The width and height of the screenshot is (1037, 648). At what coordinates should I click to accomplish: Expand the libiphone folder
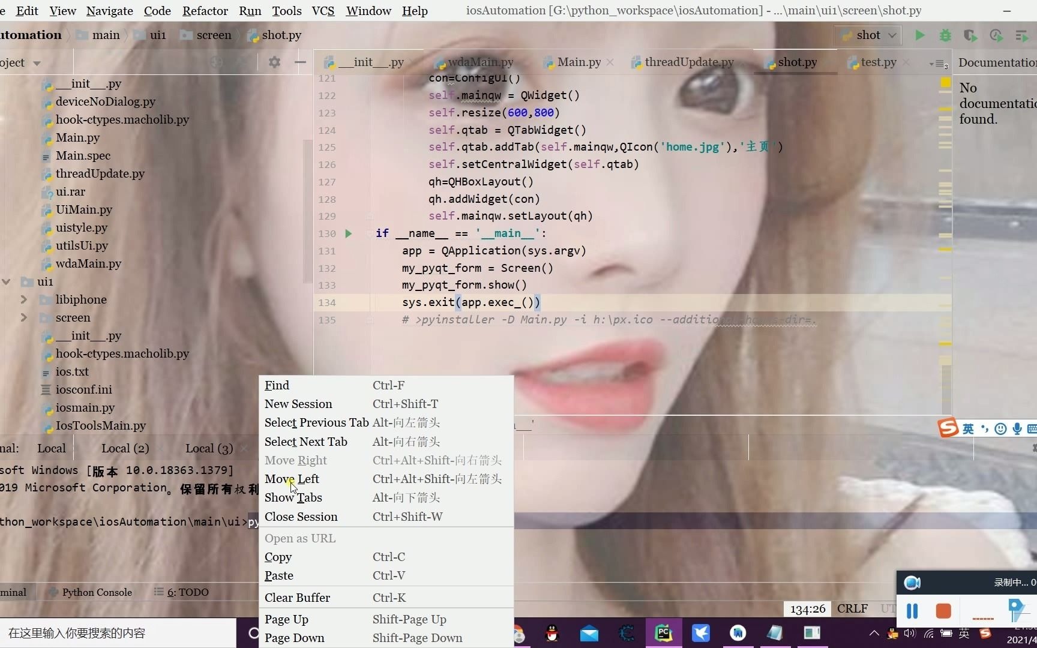click(24, 299)
